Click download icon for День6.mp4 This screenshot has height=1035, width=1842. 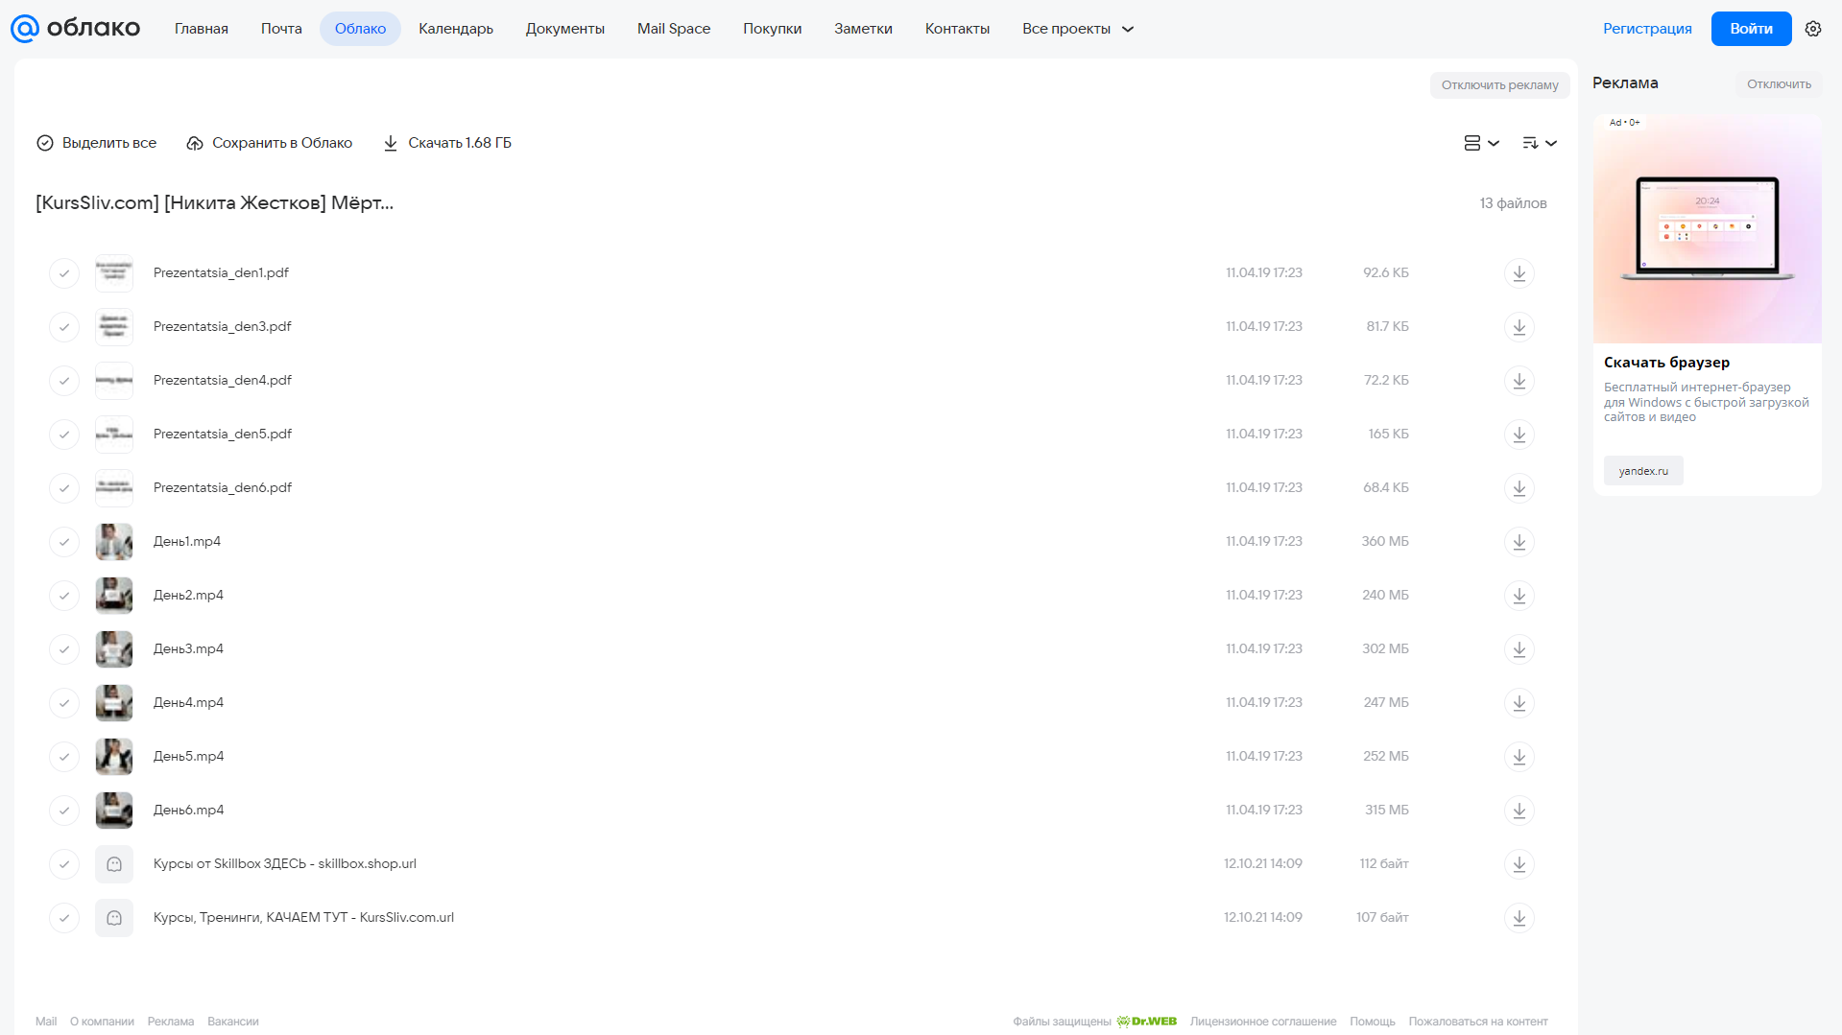pos(1519,811)
